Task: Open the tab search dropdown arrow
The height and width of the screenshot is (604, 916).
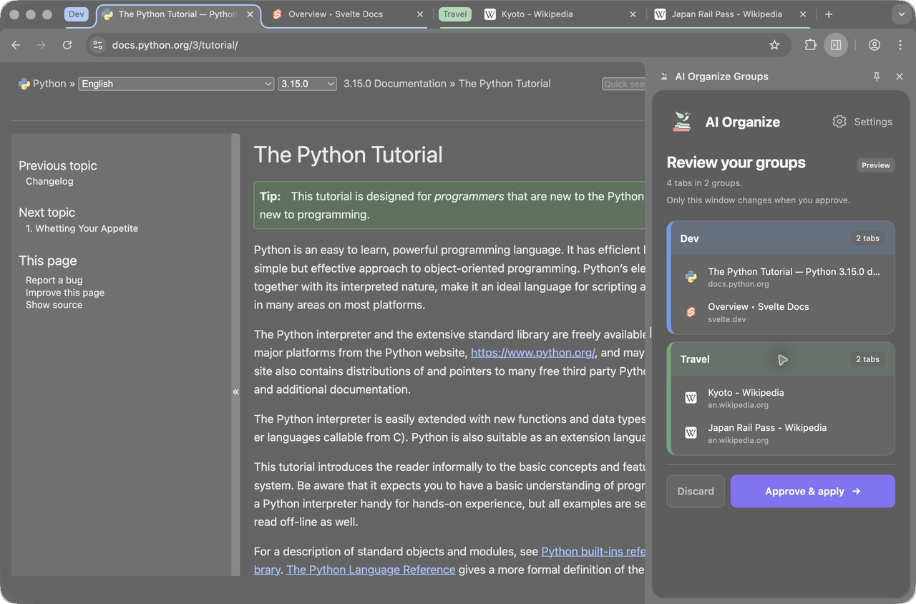Action: 900,14
